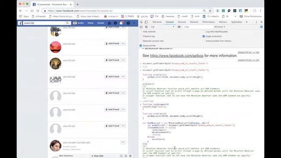This screenshot has height=158, width=281.
Task: Open the JavaScript context 'top' dropdown
Action: [162, 27]
